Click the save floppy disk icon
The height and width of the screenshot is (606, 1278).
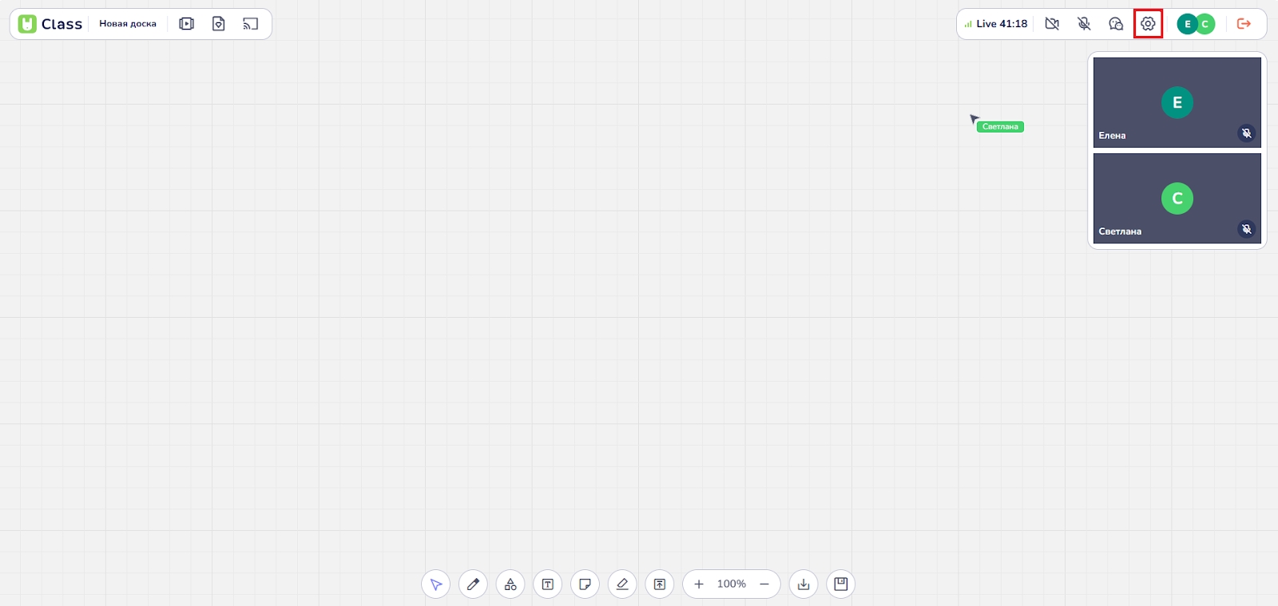[x=840, y=584]
